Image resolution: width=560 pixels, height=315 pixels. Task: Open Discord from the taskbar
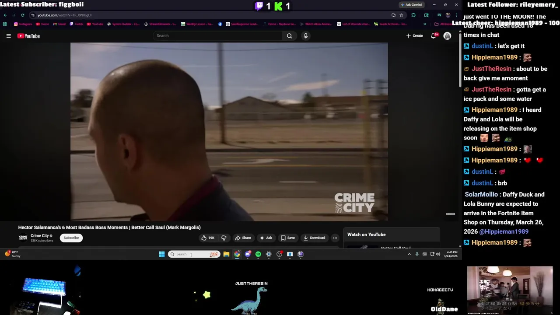(248, 254)
